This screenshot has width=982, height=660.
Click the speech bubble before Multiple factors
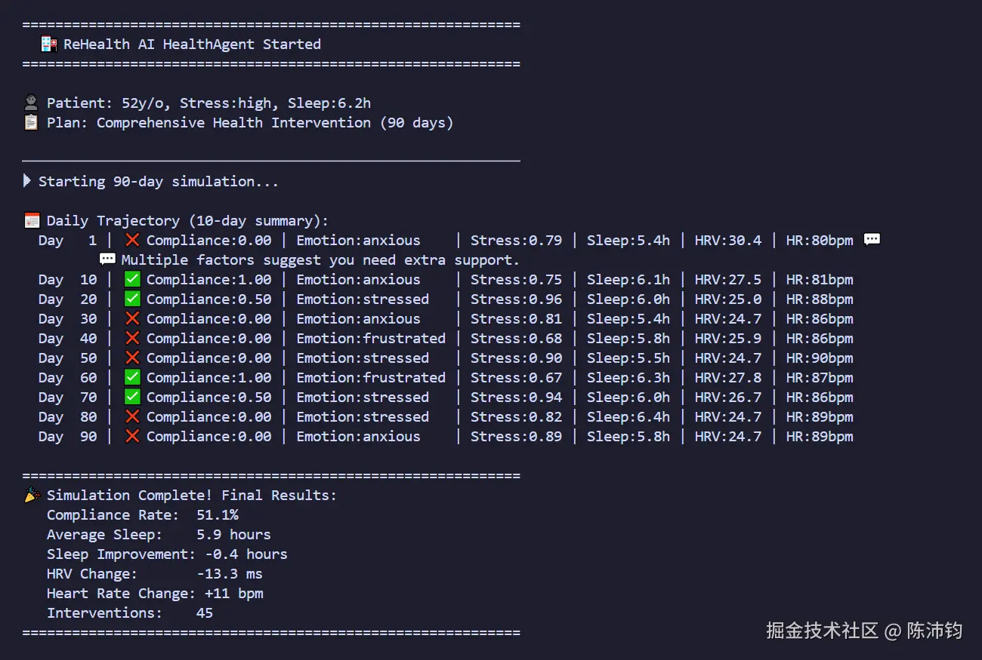108,259
